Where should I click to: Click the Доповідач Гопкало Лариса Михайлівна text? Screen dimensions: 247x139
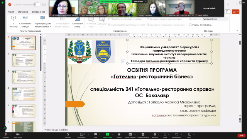pyautogui.click(x=165, y=102)
